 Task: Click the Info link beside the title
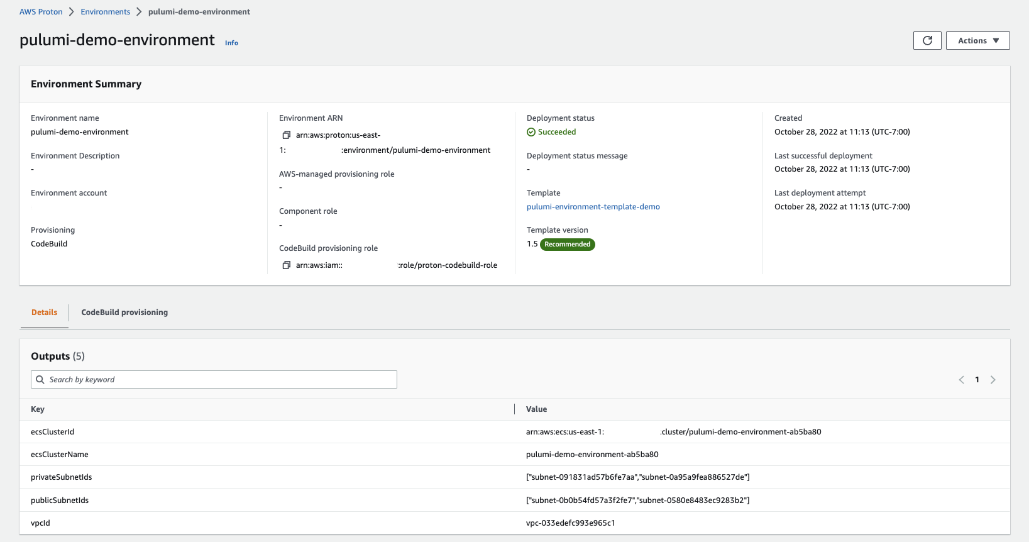pyautogui.click(x=231, y=43)
